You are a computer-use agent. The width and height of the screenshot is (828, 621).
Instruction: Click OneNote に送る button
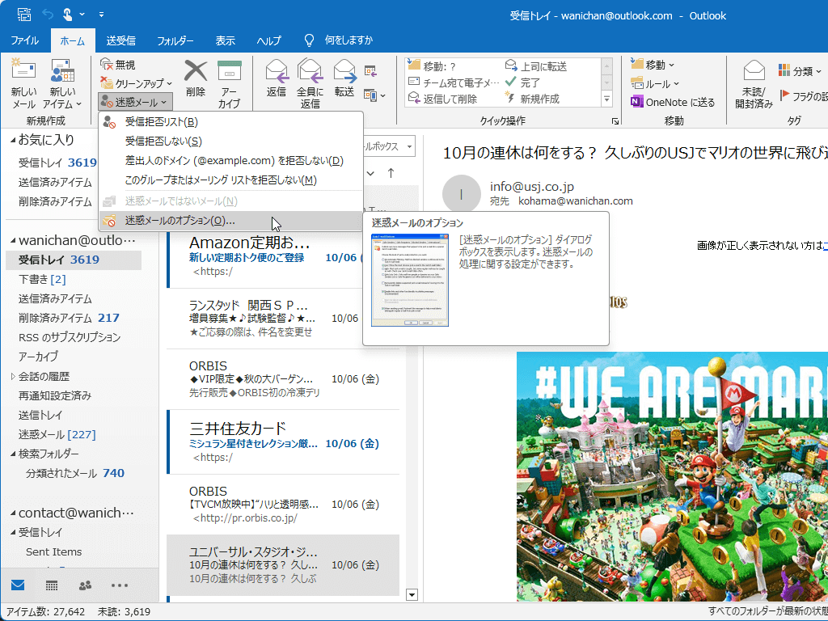[673, 102]
